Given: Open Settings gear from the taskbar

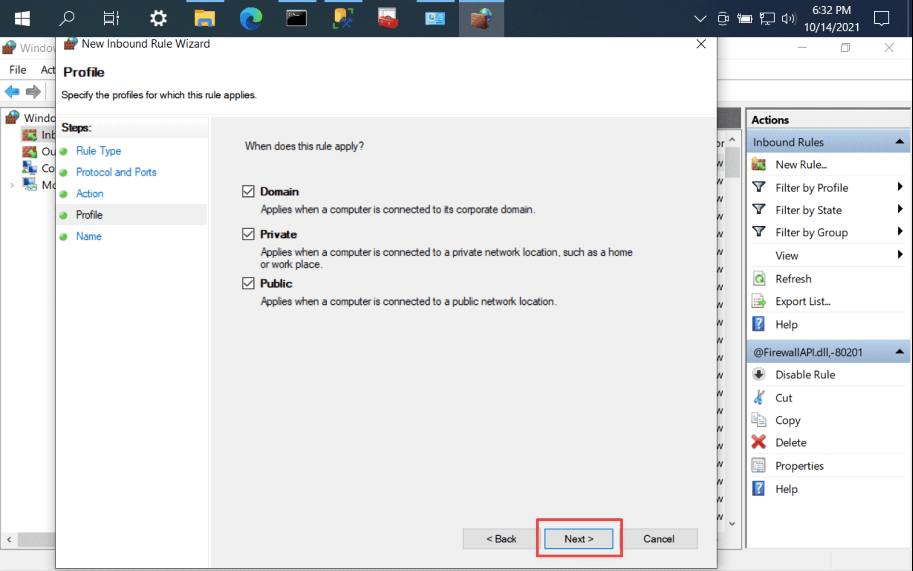Looking at the screenshot, I should pyautogui.click(x=158, y=18).
